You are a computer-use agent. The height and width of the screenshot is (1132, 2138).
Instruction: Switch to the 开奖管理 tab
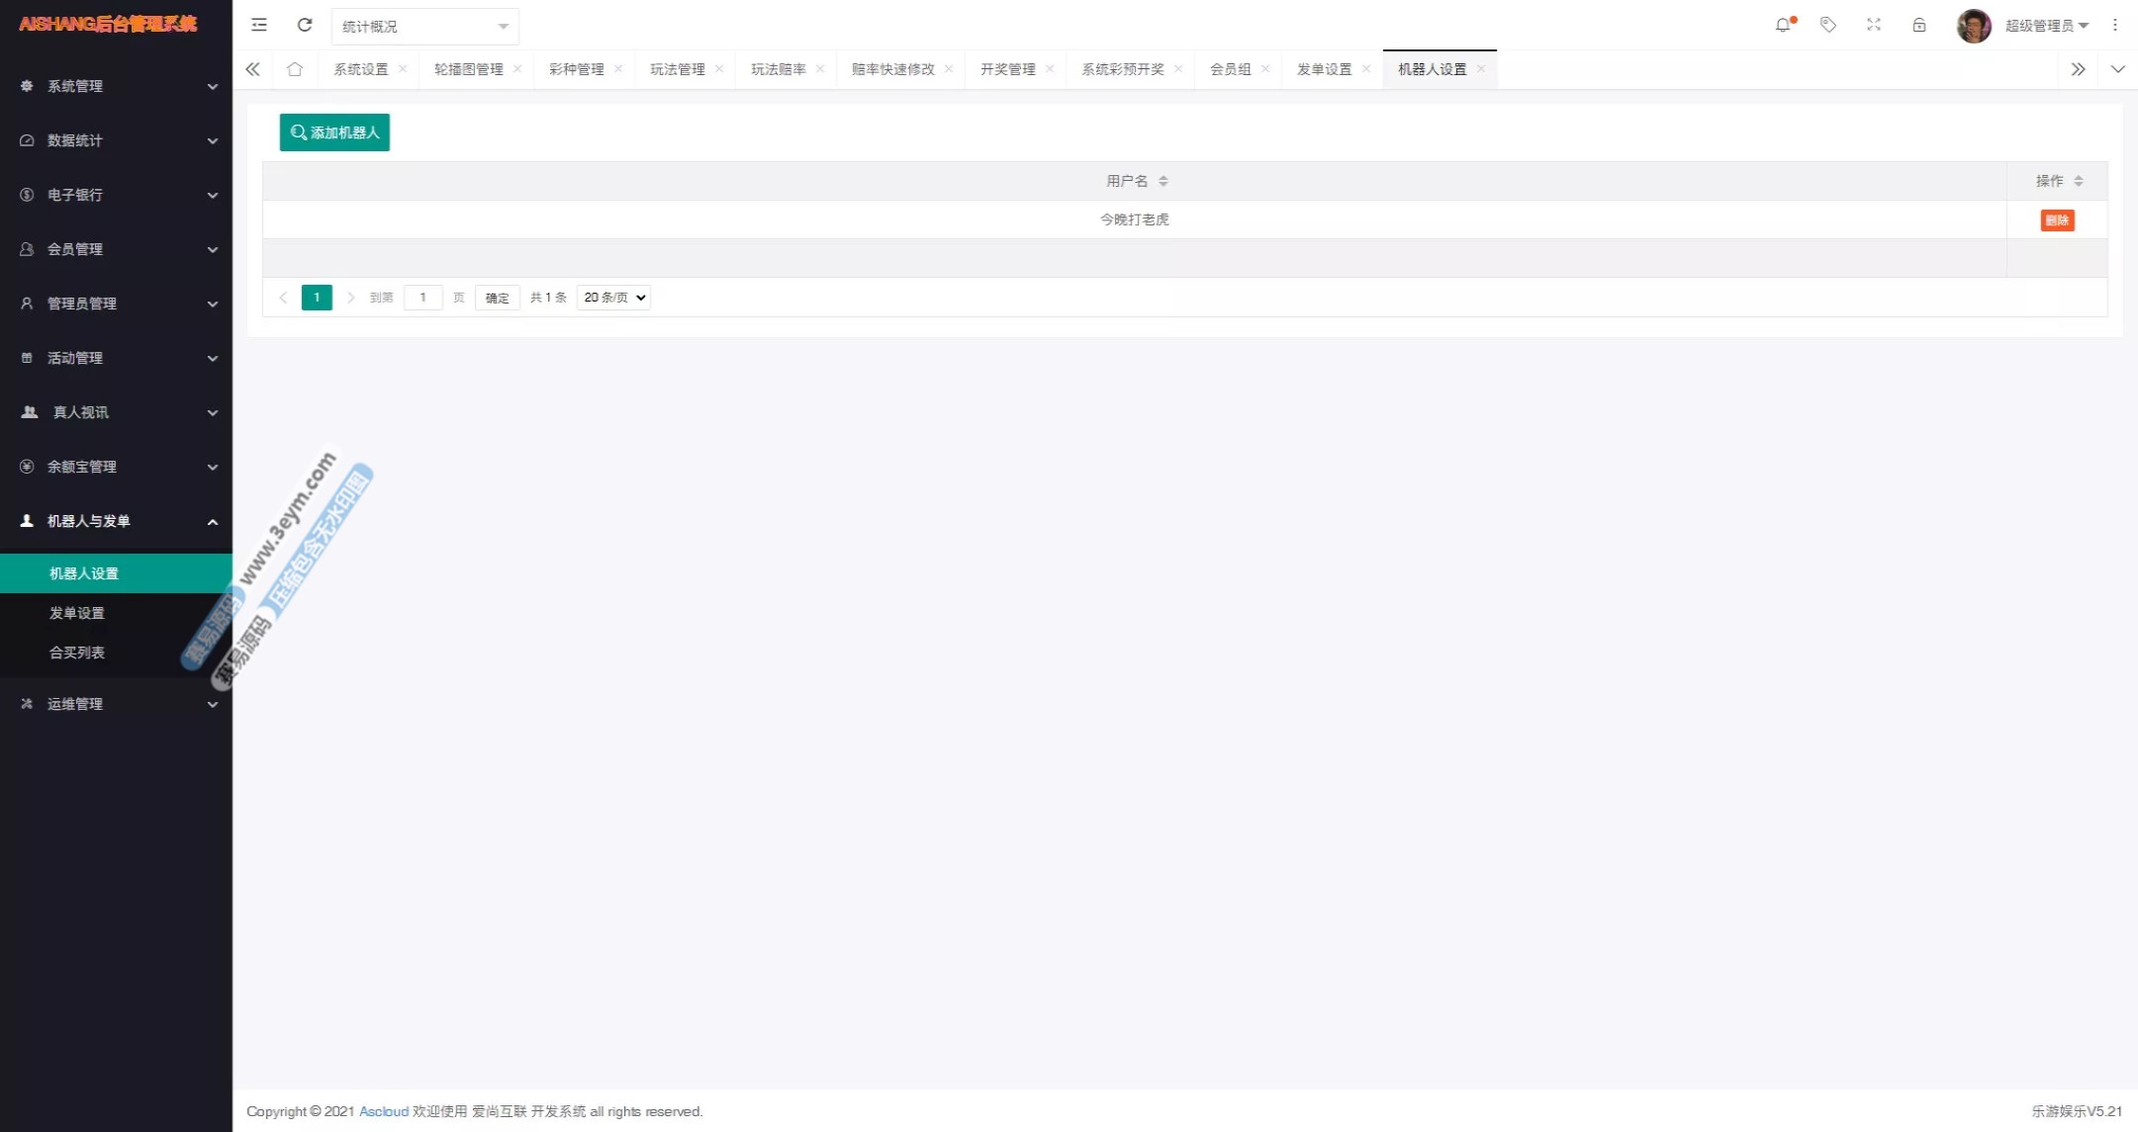[x=1007, y=69]
